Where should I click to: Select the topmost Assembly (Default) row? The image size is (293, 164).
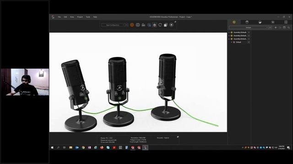click(x=239, y=32)
